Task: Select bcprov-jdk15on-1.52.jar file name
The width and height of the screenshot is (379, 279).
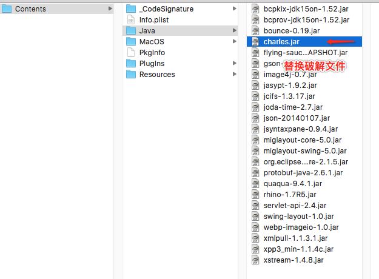Action: point(306,20)
